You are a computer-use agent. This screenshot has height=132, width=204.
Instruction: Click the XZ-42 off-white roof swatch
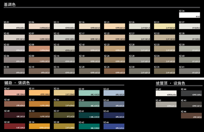coord(166,93)
